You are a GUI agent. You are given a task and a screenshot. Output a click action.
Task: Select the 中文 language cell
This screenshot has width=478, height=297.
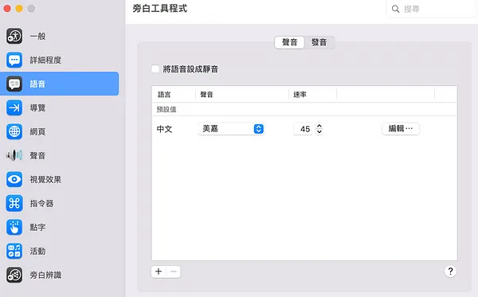tap(165, 129)
